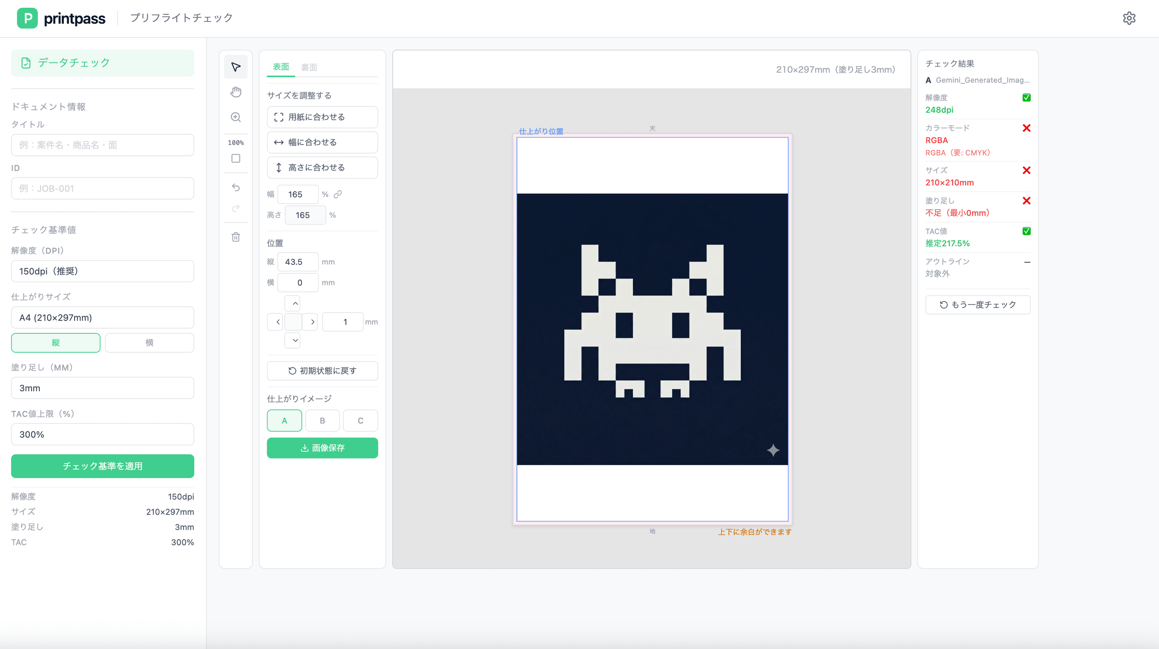Click 用紙に合わせる button
This screenshot has width=1159, height=649.
click(x=322, y=117)
